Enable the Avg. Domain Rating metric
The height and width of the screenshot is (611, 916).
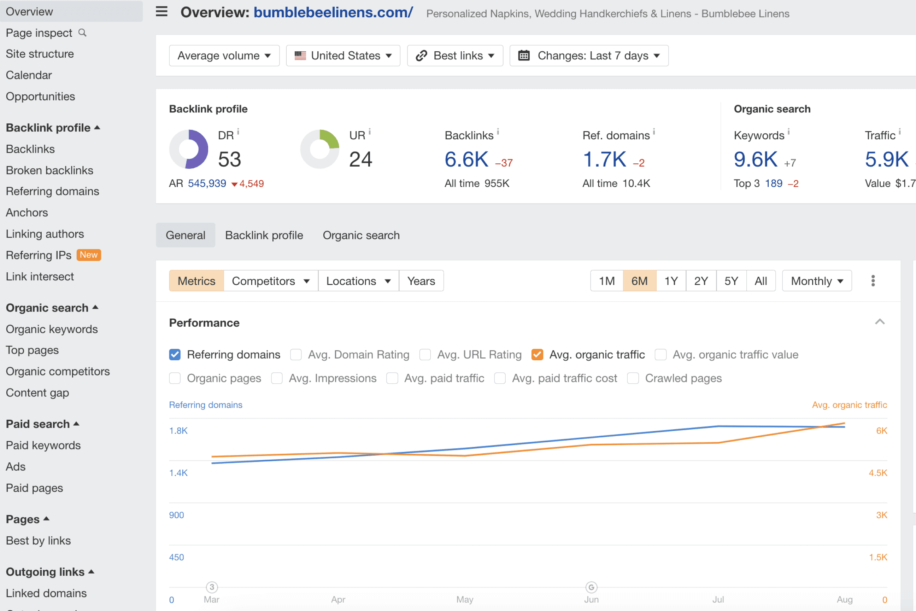click(296, 354)
